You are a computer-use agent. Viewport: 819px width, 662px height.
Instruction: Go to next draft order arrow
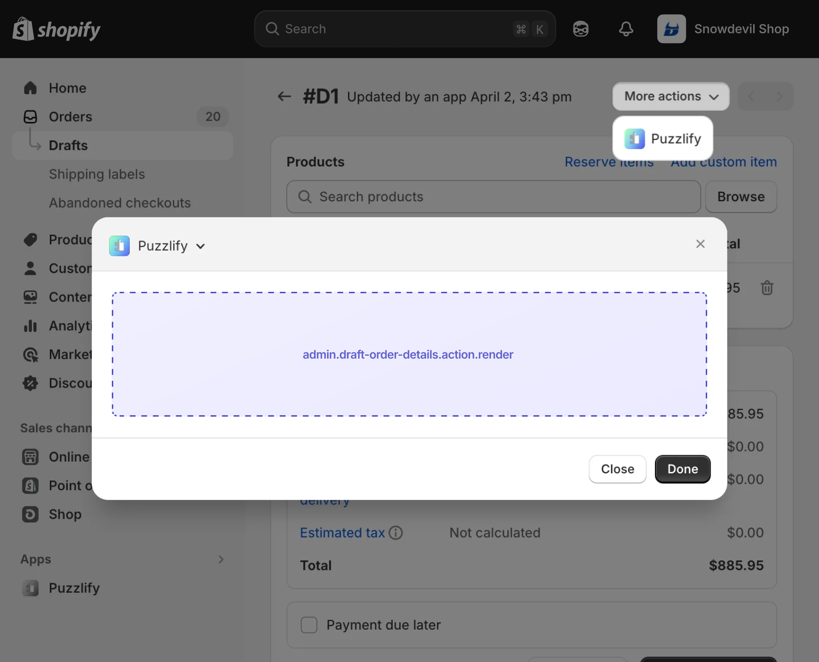coord(779,96)
